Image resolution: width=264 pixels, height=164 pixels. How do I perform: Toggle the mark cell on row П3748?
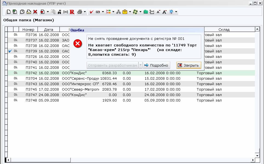[10, 100]
